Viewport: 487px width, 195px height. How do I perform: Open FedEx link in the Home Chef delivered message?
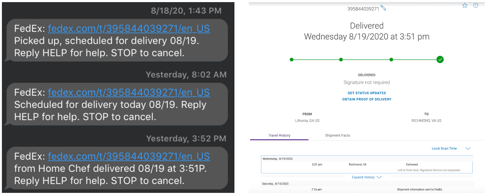tap(129, 156)
